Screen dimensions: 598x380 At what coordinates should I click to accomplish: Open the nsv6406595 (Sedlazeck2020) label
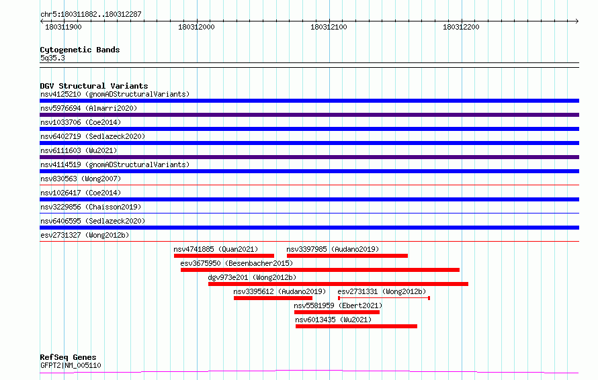93,221
